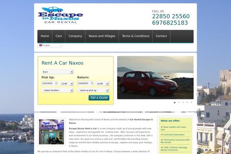Open the pick-up time 12:00 dropdown

click(67, 84)
